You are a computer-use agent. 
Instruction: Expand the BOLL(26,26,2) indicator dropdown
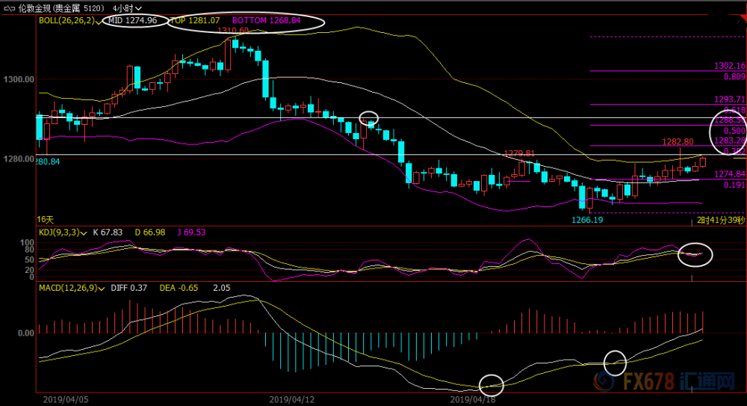98,22
